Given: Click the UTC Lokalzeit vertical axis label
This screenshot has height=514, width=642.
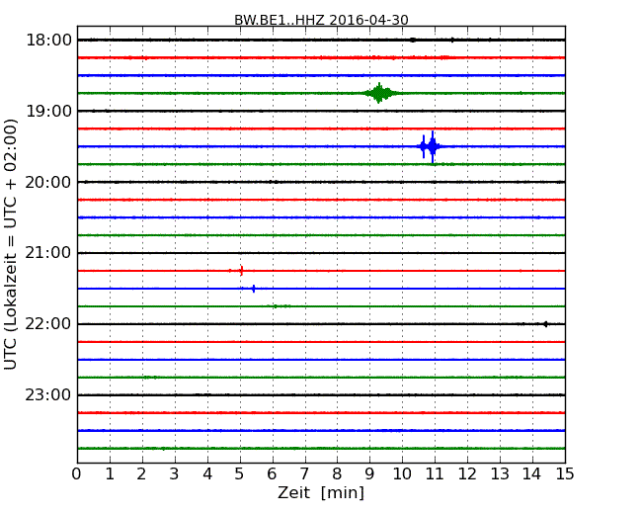Looking at the screenshot, I should point(11,244).
